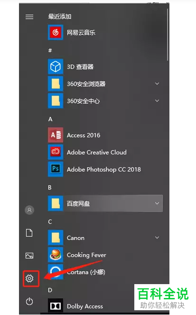196x315 pixels.
Task: Click the Power icon
Action: coord(29,301)
